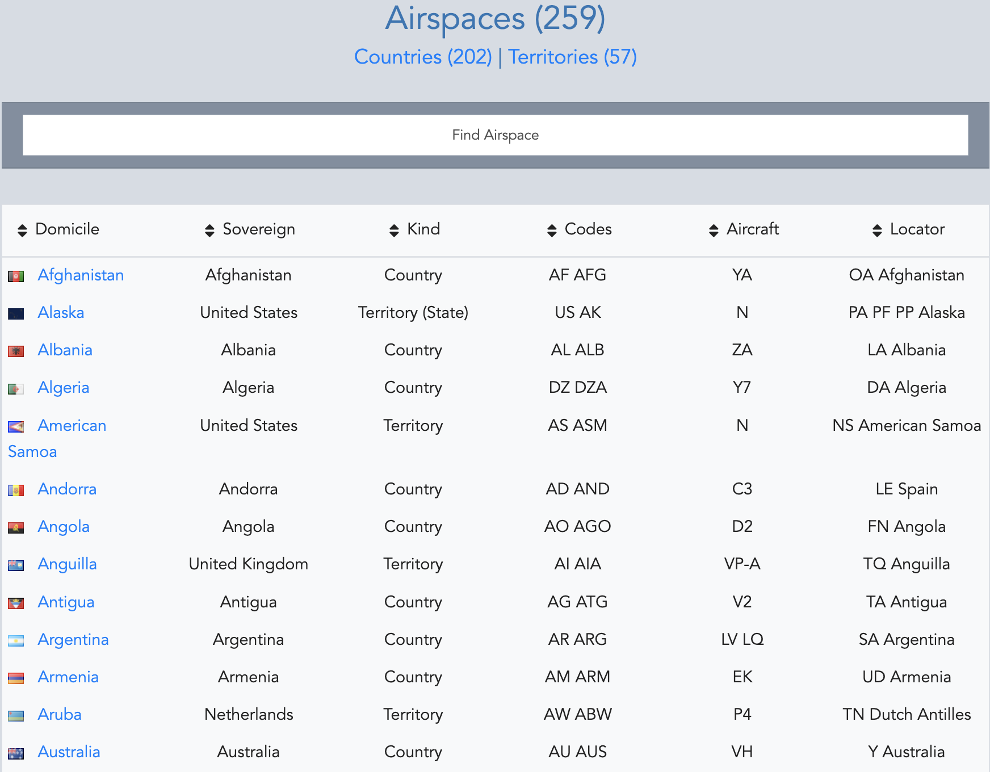Image resolution: width=990 pixels, height=772 pixels.
Task: Click the Alaska flag icon
Action: tap(16, 312)
